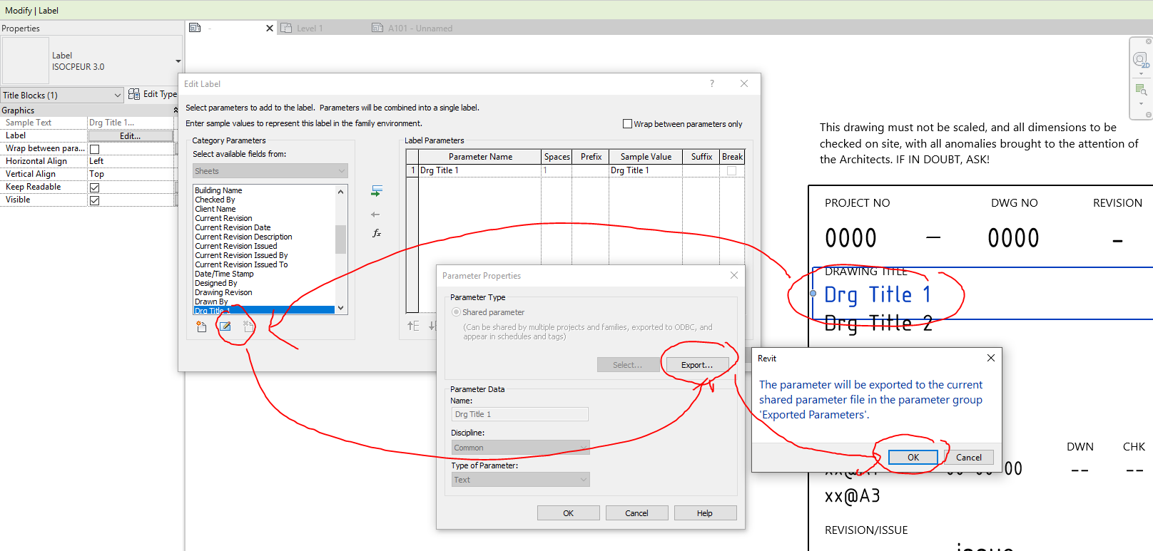Viewport: 1153px width, 551px height.
Task: Click the Zoom region icon in navigation bar
Action: [x=1141, y=91]
